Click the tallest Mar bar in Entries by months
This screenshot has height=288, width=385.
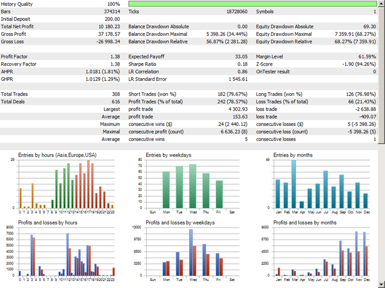coord(294,183)
